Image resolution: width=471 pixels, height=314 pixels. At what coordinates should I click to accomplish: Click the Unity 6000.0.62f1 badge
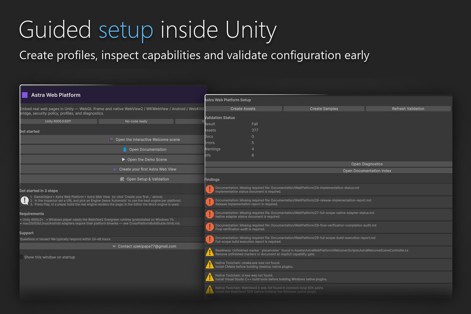pos(58,122)
